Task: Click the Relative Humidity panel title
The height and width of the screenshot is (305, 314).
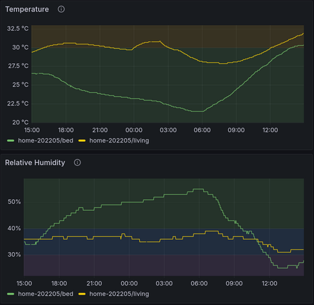Action: [x=35, y=162]
